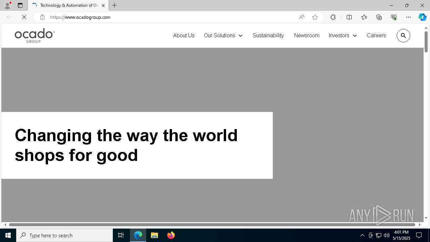Open the volume tray icon

pyautogui.click(x=387, y=235)
